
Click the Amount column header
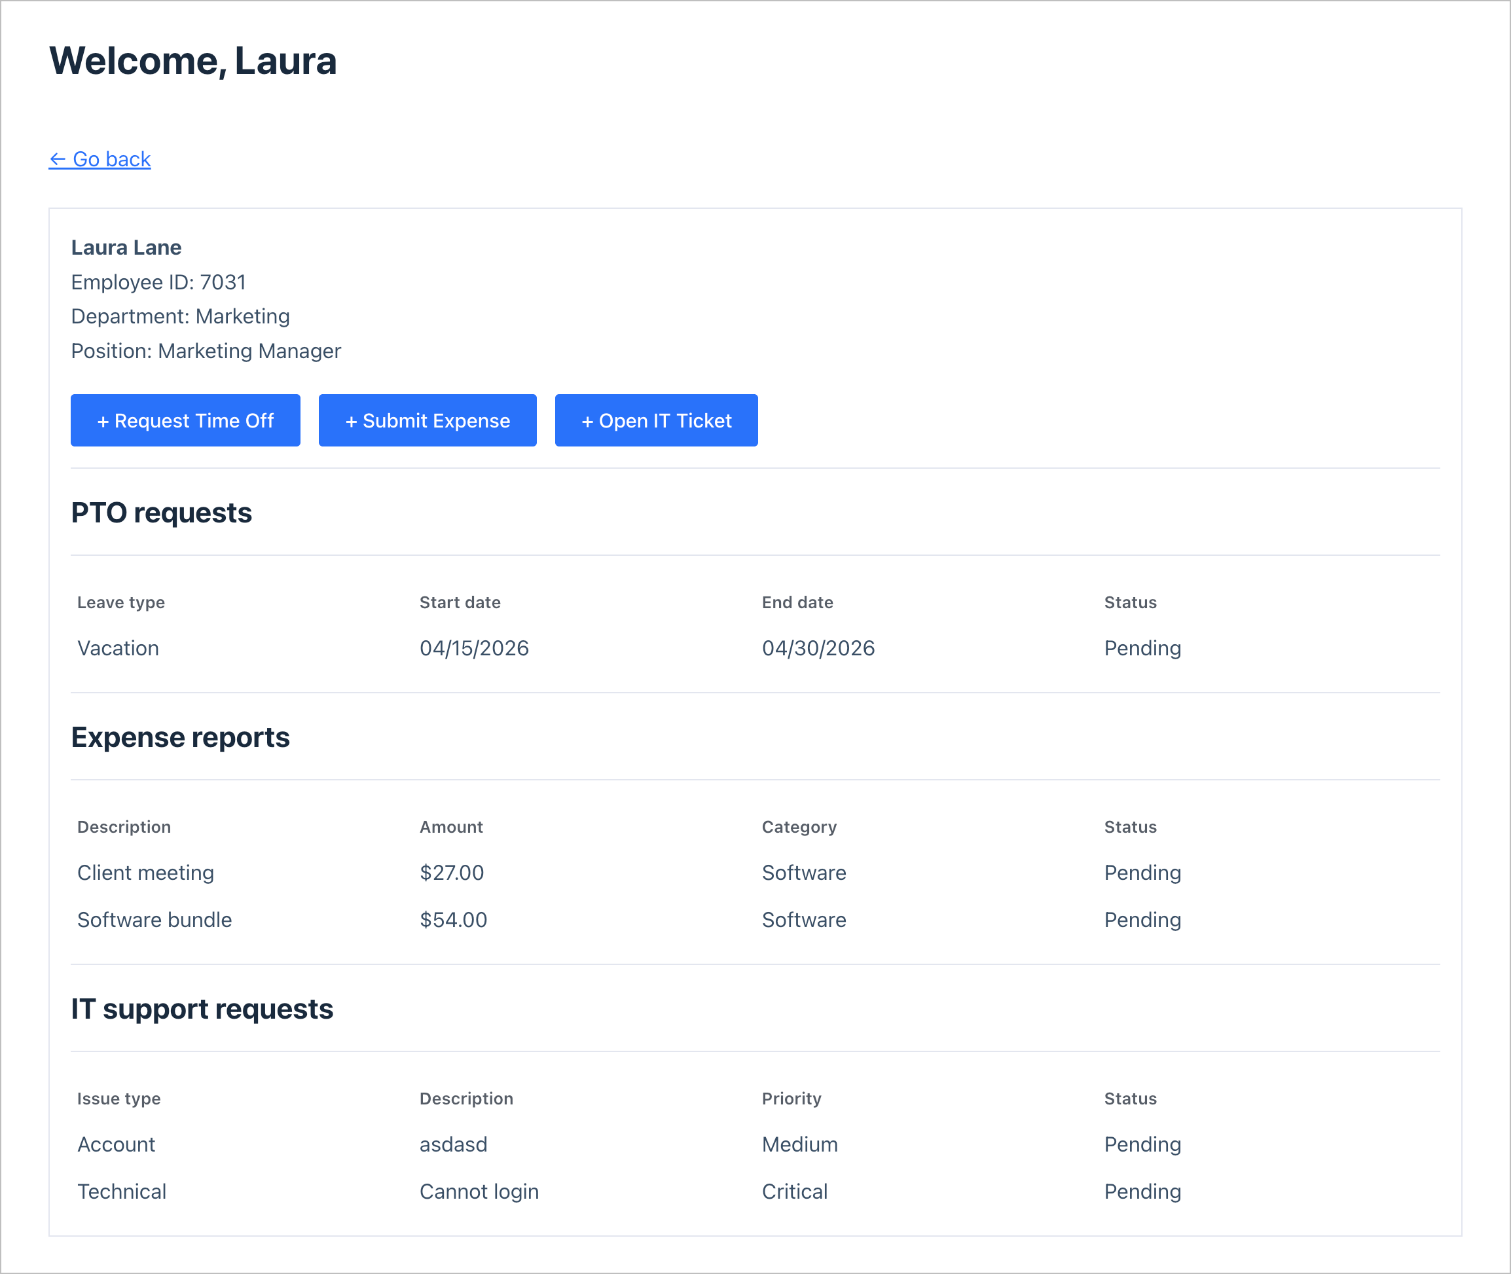point(450,827)
